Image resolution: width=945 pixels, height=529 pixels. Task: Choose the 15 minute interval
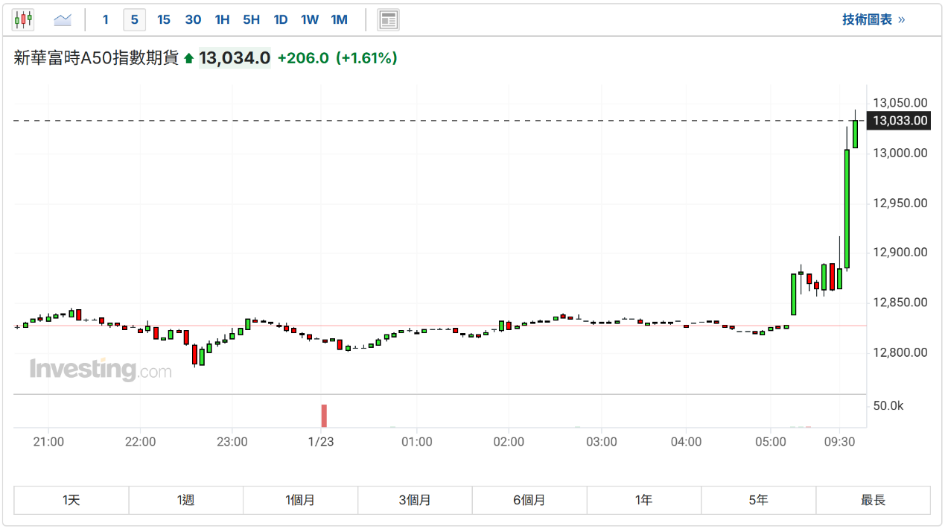coord(164,19)
